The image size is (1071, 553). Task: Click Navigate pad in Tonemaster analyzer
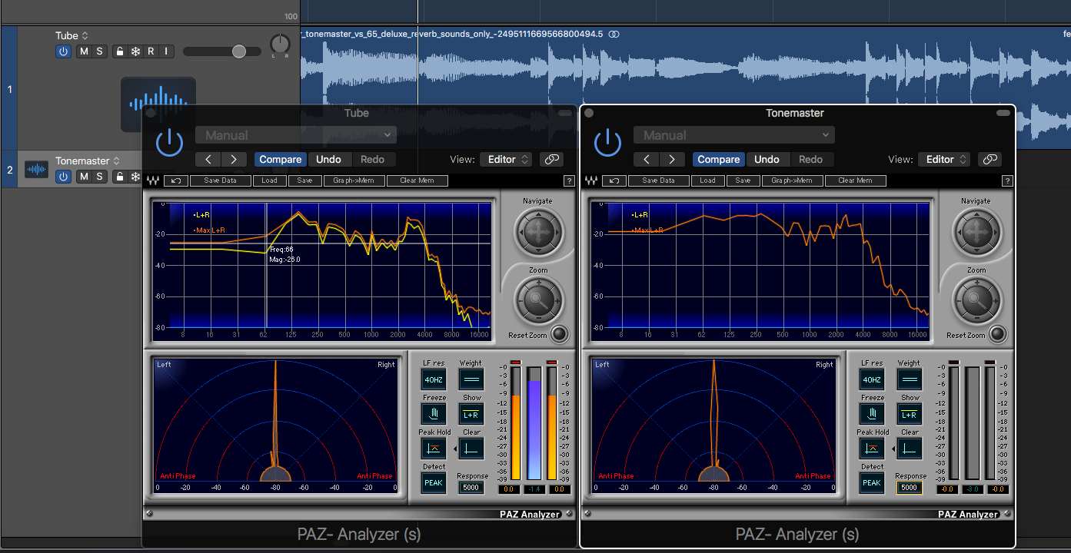976,230
